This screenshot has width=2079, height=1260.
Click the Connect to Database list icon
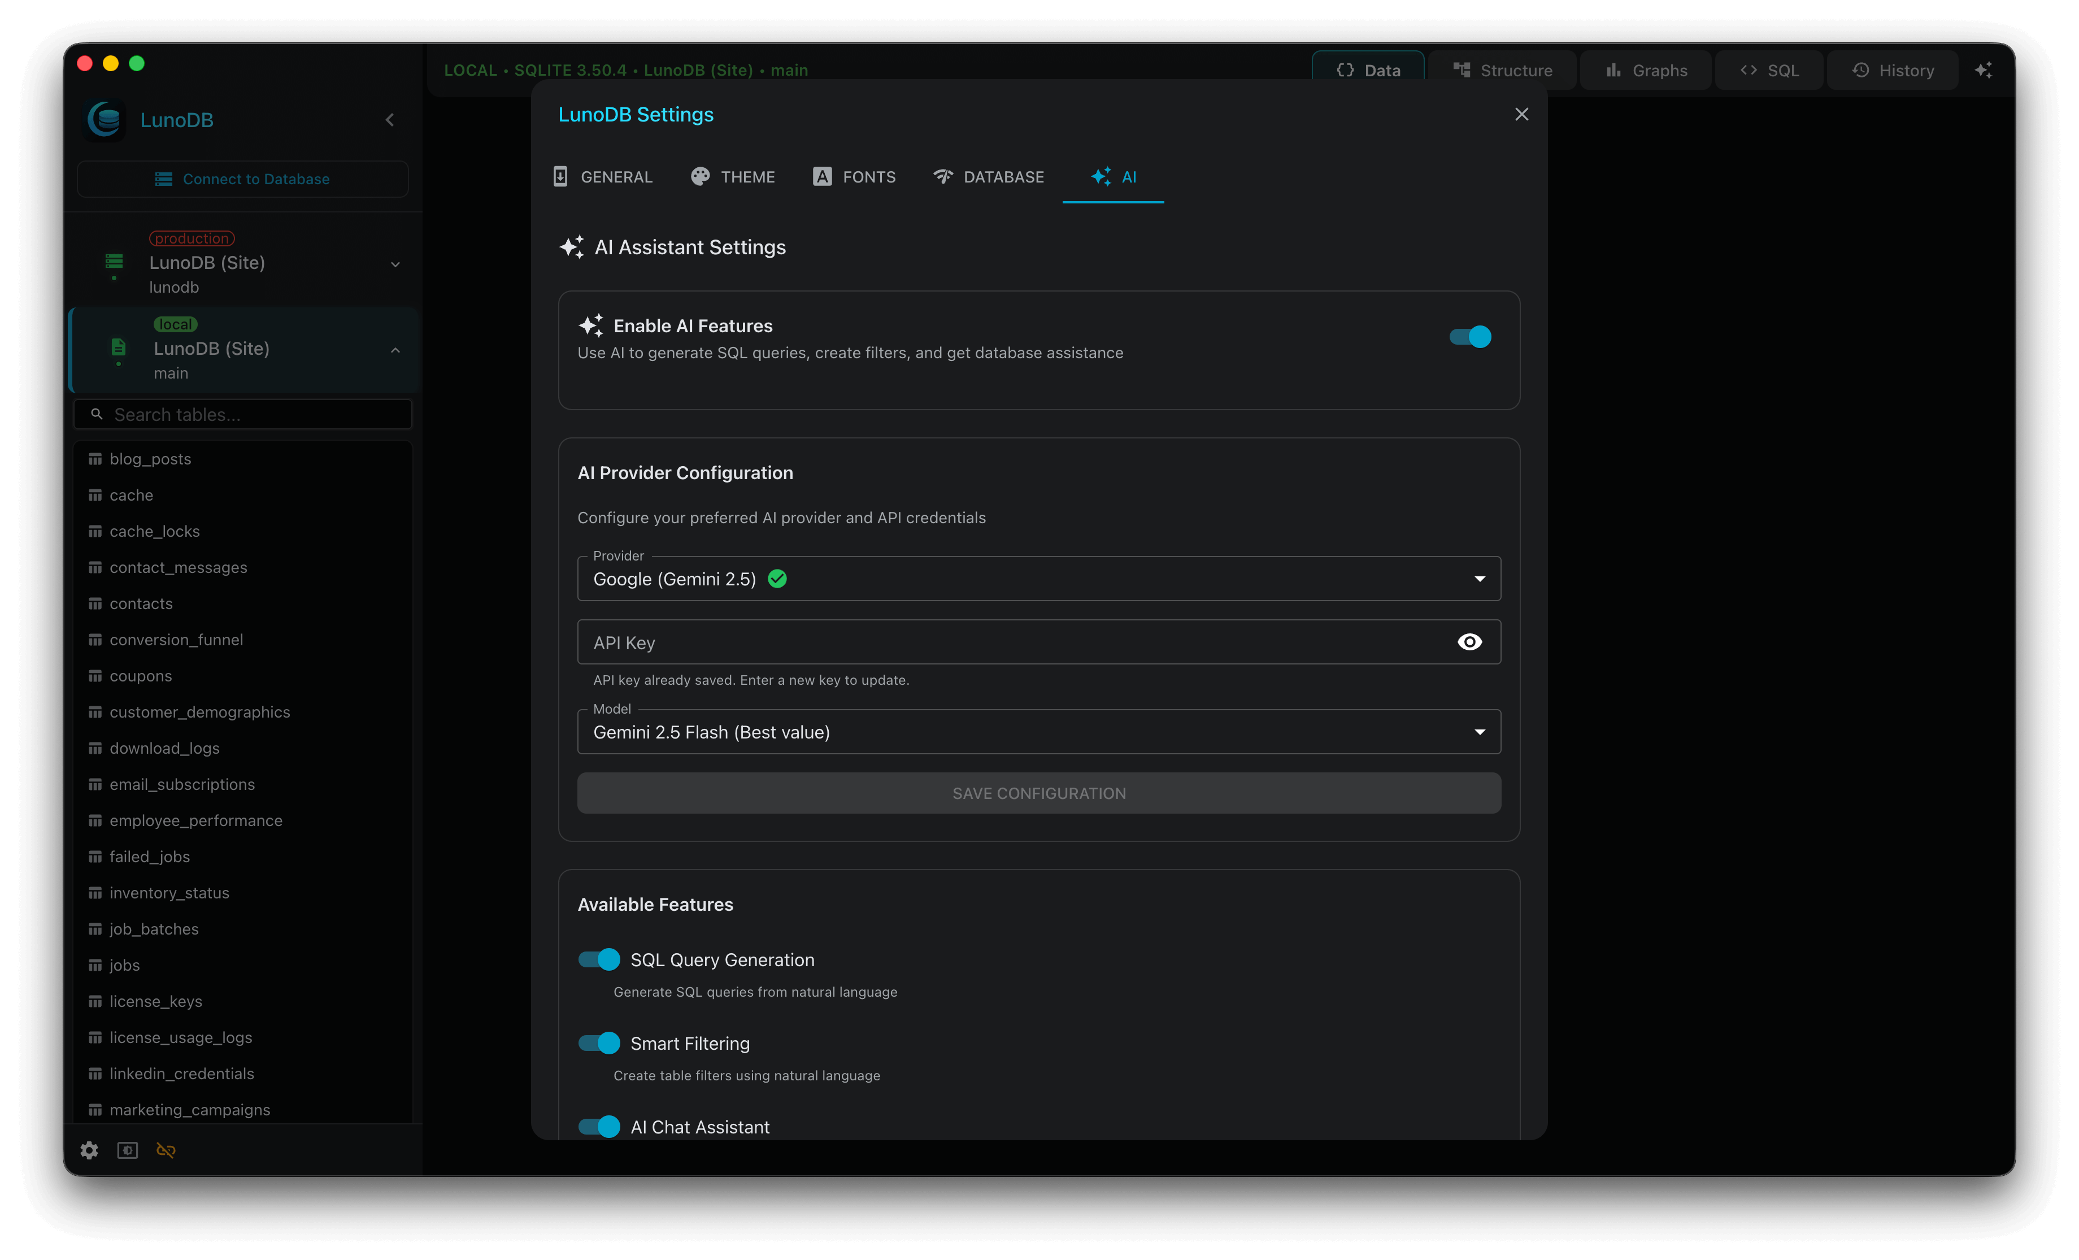click(164, 179)
